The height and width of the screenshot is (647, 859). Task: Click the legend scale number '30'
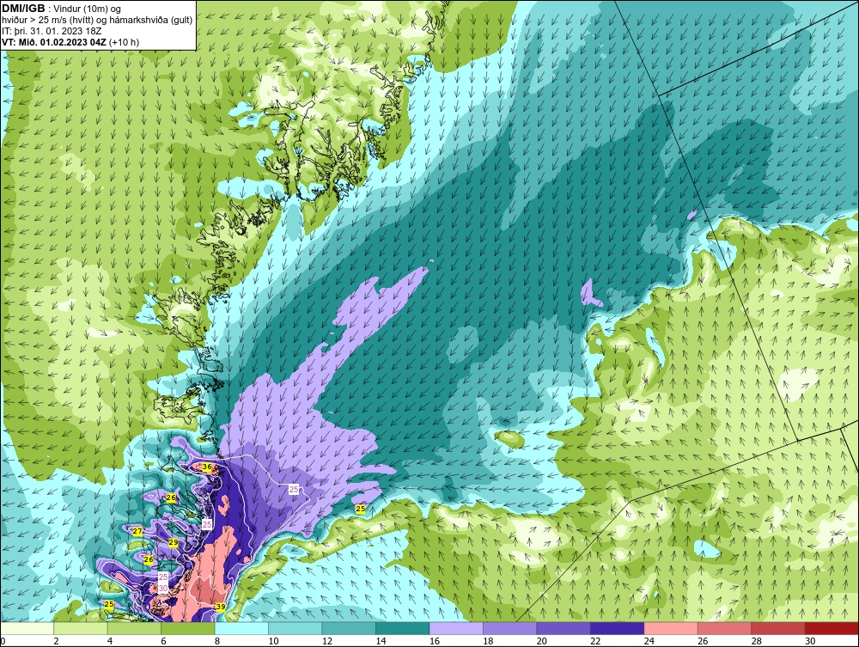pyautogui.click(x=810, y=641)
